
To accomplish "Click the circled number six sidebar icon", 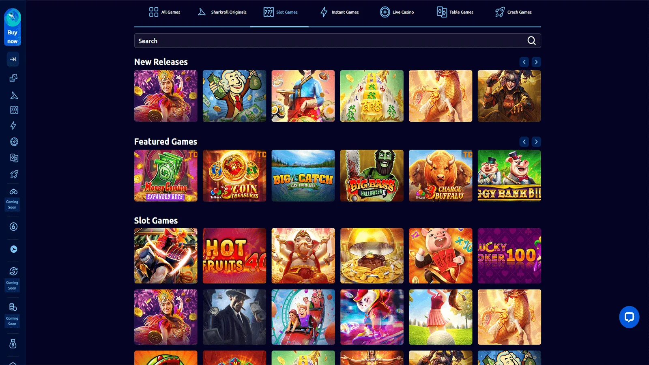I will (x=14, y=227).
